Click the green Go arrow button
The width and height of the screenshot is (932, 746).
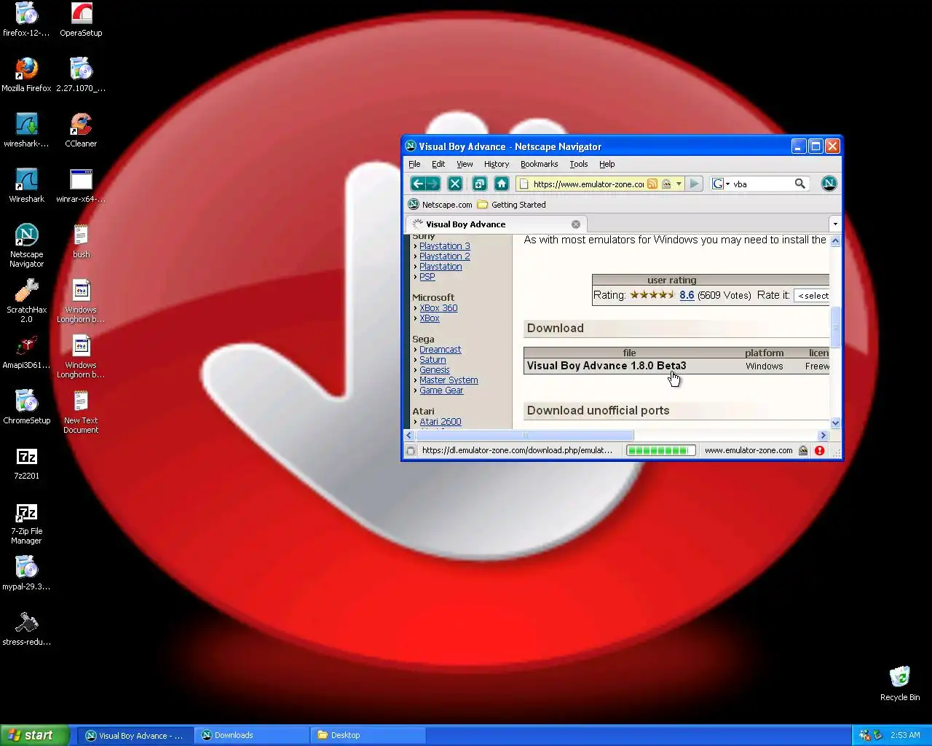(x=695, y=184)
